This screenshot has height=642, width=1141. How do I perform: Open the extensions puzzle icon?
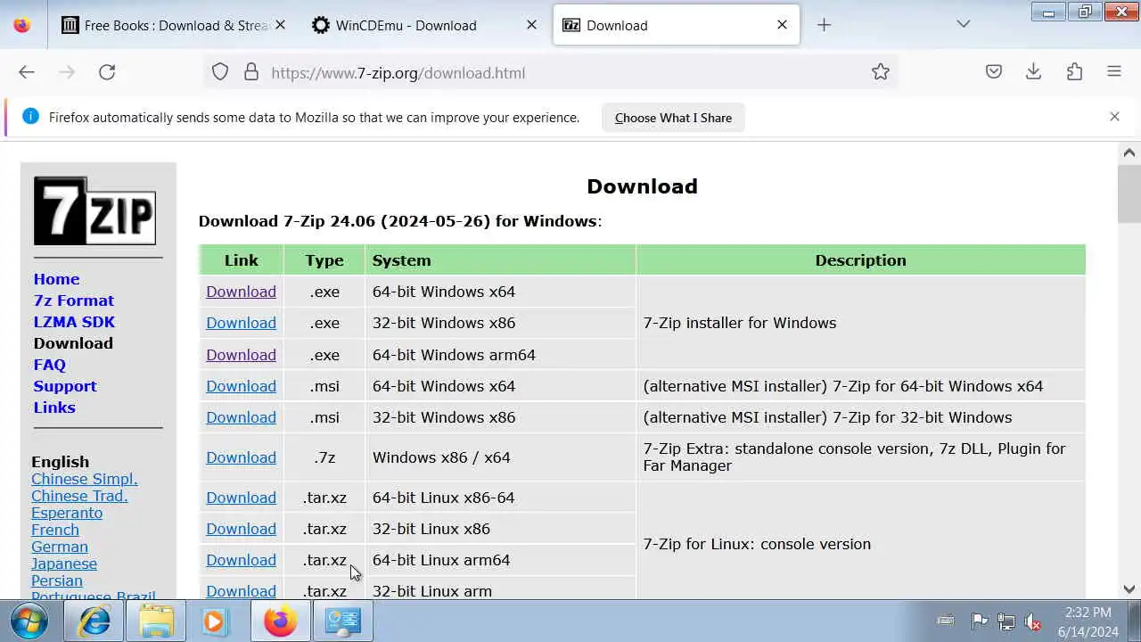(x=1074, y=72)
